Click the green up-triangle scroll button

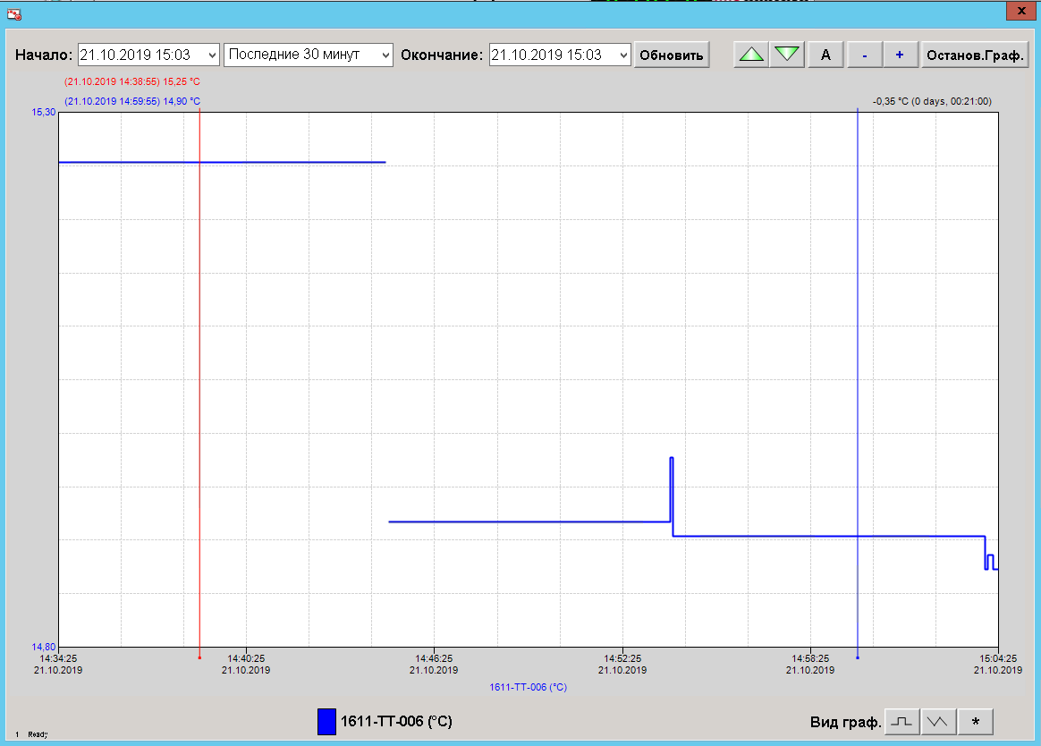[752, 55]
